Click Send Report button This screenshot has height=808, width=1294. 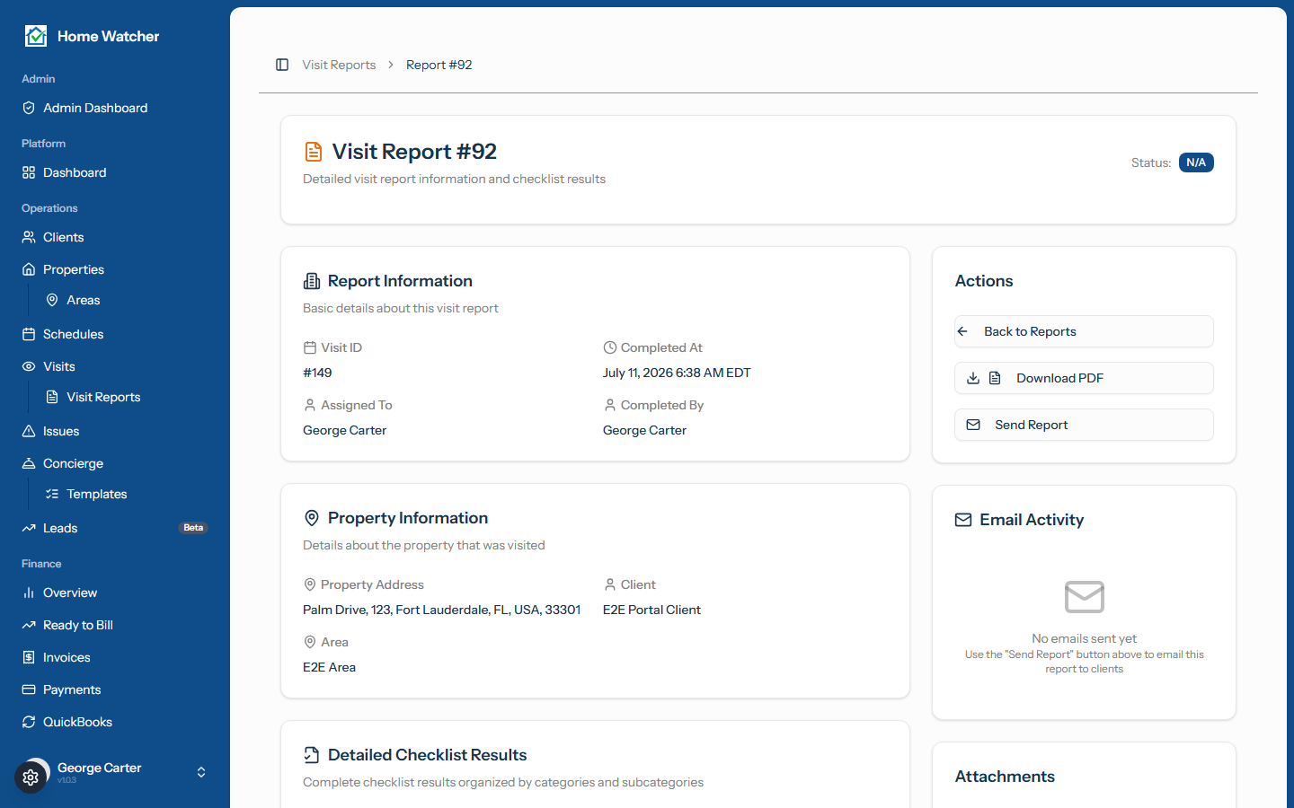tap(1084, 425)
